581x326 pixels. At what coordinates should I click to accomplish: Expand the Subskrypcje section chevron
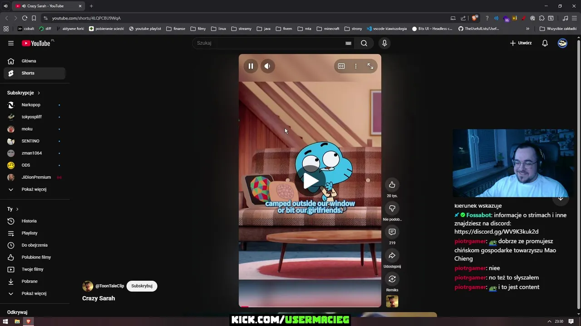39,93
